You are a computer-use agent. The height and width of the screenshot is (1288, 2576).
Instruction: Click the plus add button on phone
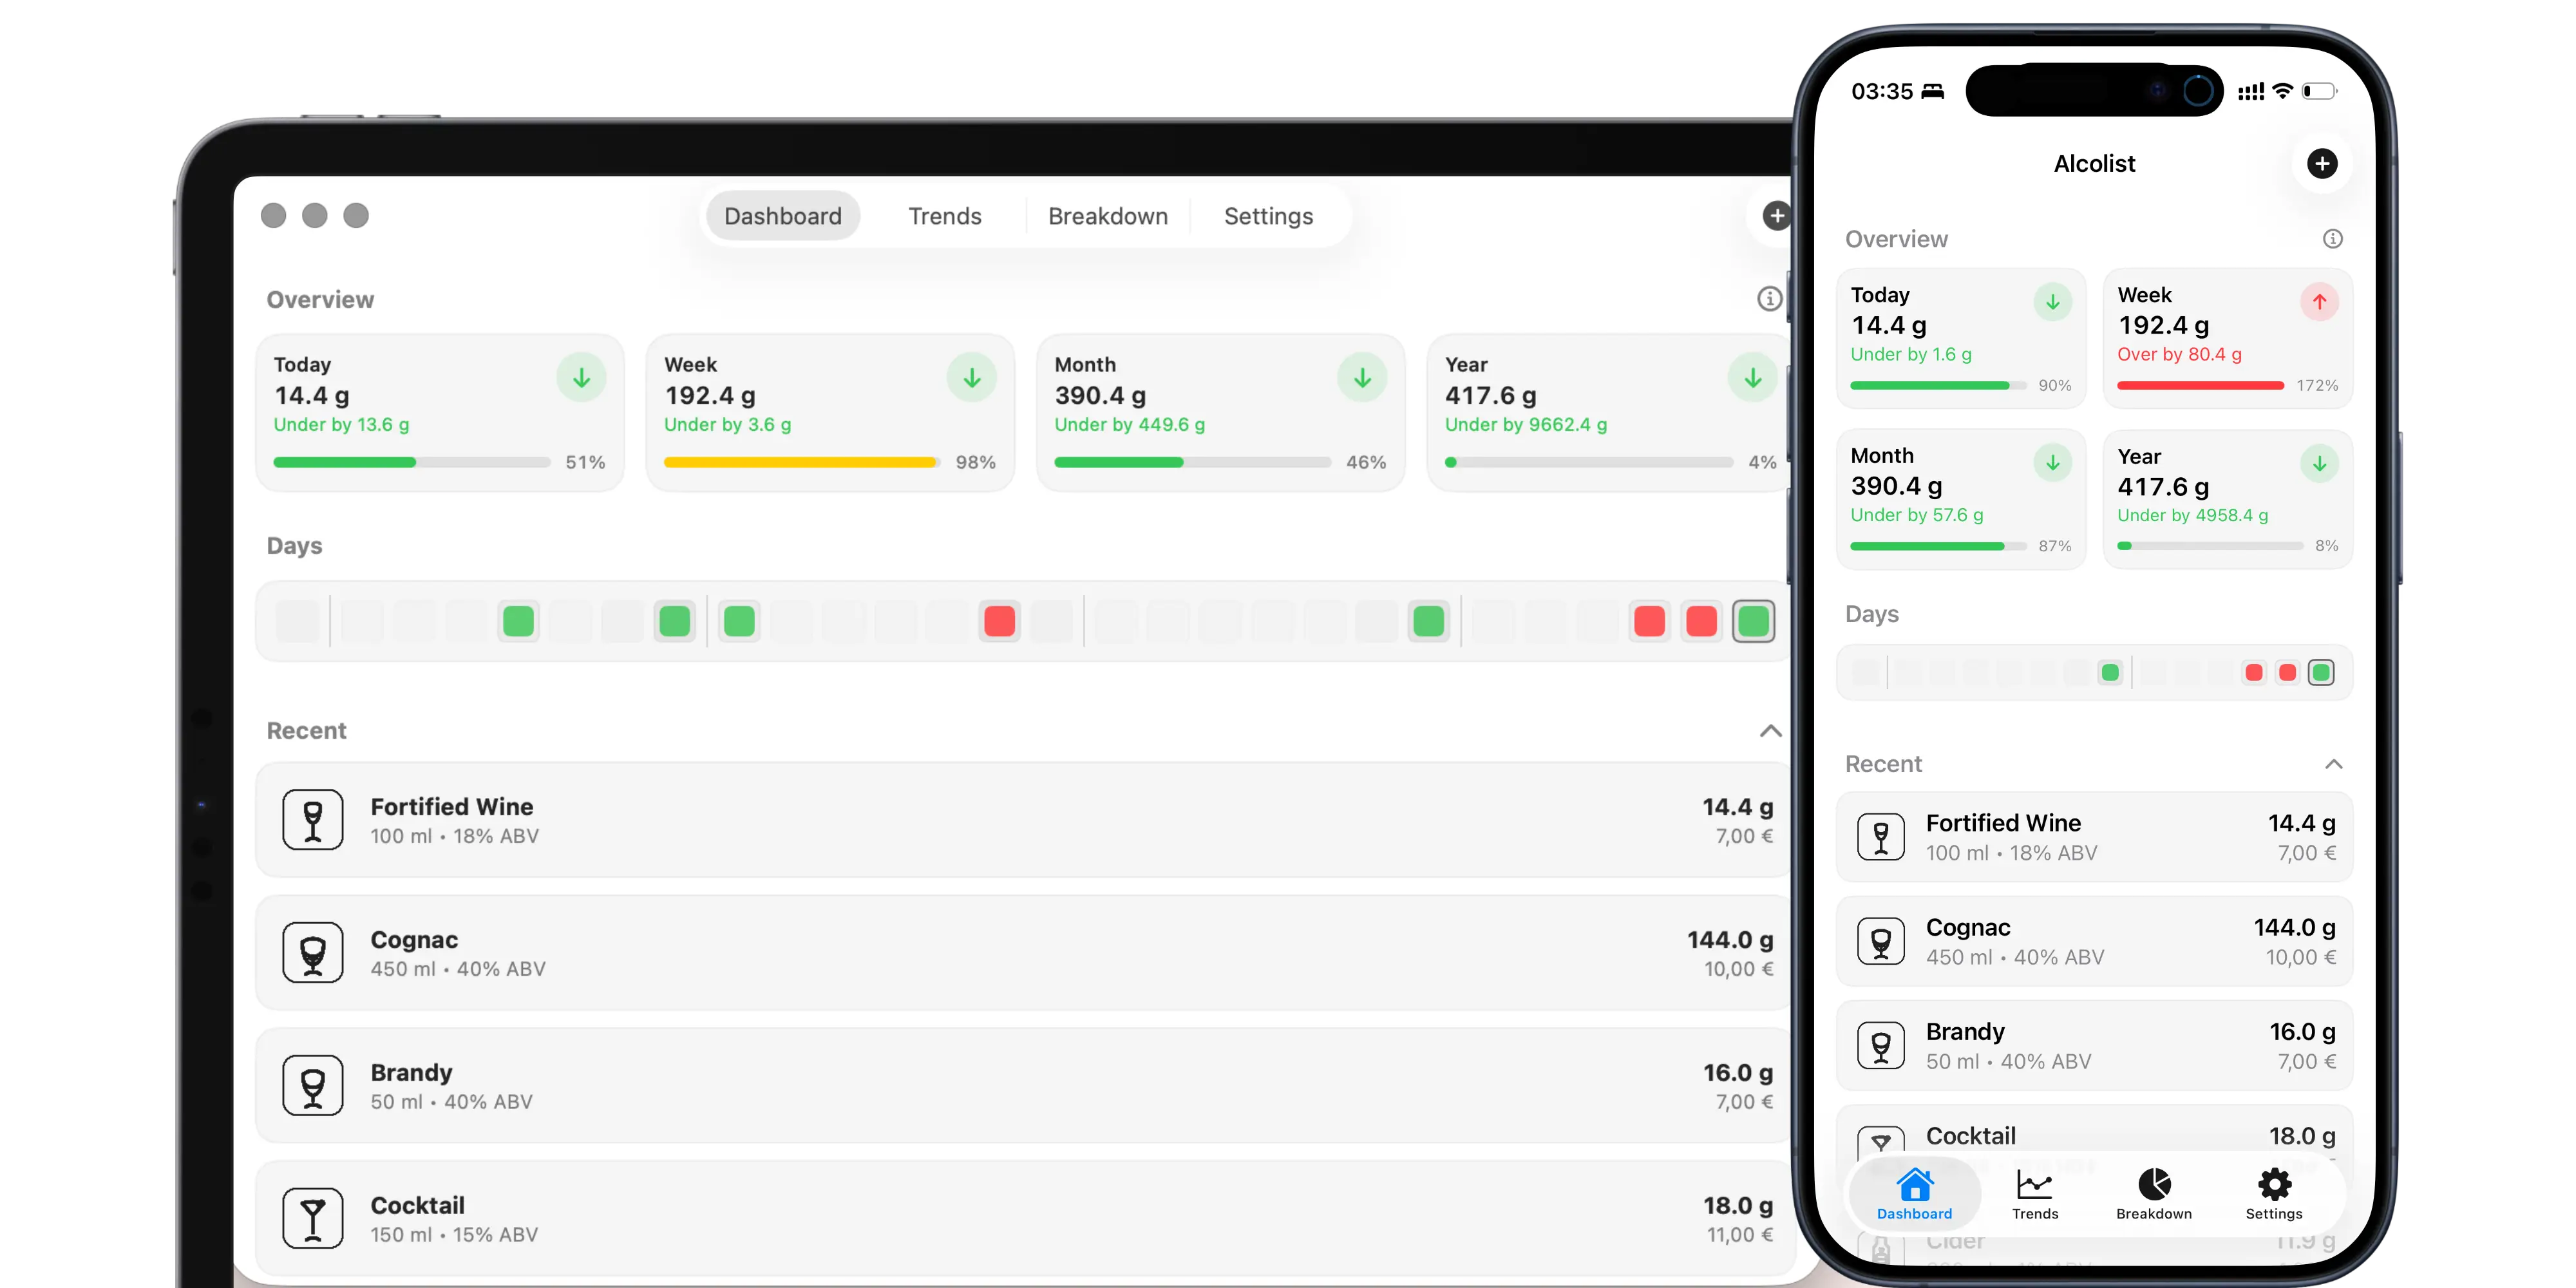coord(2321,163)
